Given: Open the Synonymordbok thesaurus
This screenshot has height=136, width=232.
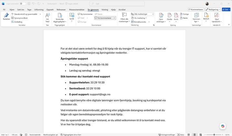Looking at the screenshot, I should 19,18.
